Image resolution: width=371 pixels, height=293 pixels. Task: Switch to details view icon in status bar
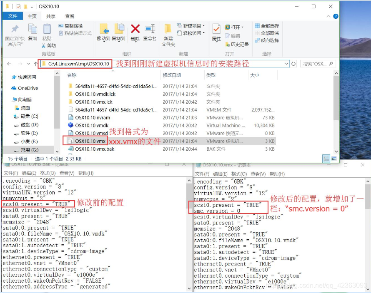[x=326, y=159]
